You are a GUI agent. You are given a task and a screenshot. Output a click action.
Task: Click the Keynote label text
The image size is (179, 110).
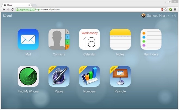[x=120, y=92]
